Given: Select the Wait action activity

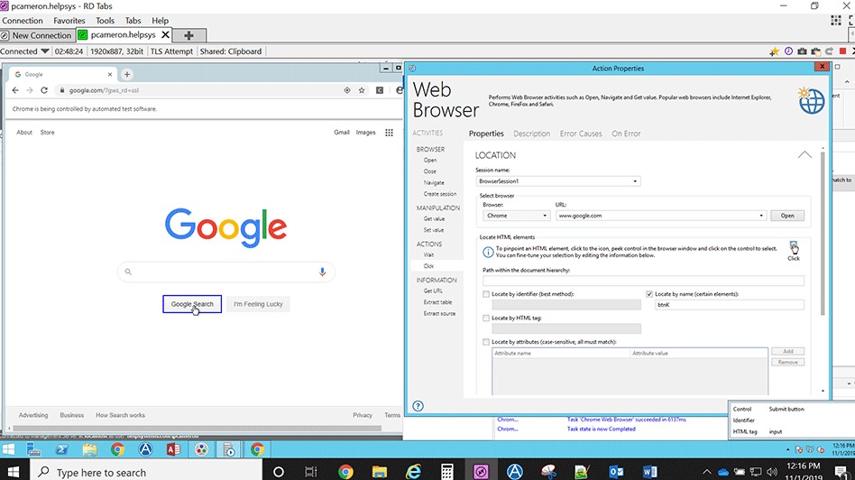Looking at the screenshot, I should [x=429, y=254].
